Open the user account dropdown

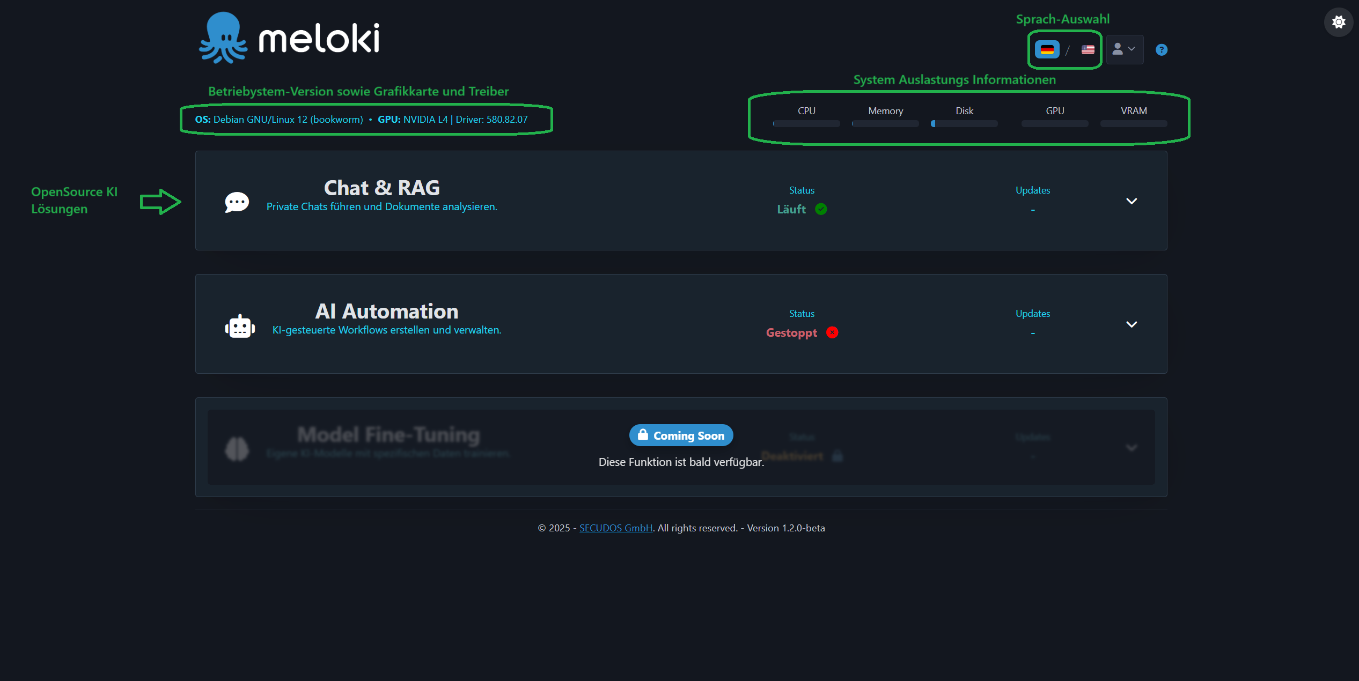point(1125,49)
